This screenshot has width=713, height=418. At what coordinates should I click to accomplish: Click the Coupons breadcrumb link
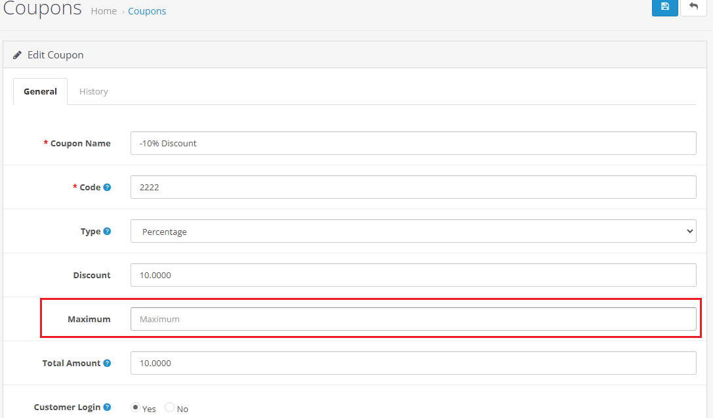click(x=147, y=11)
